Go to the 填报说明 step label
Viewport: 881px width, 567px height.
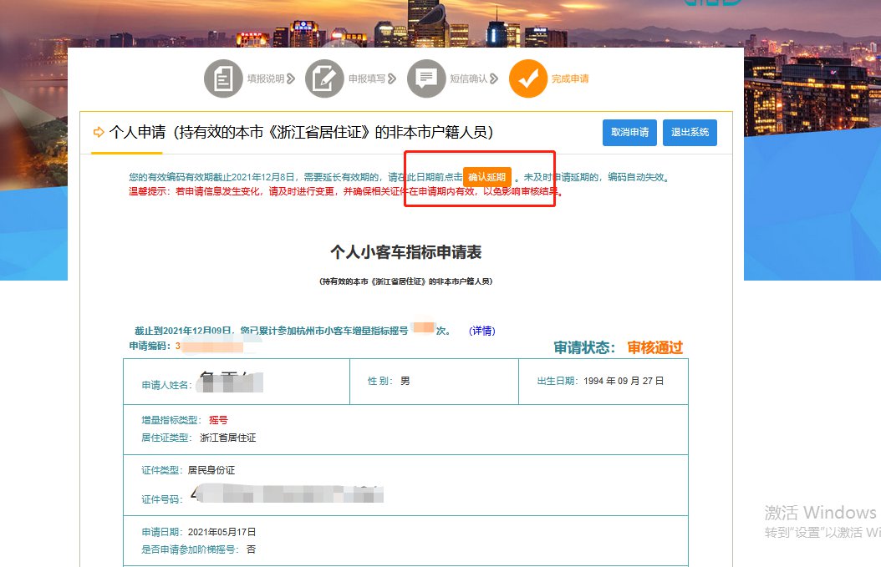pyautogui.click(x=265, y=79)
